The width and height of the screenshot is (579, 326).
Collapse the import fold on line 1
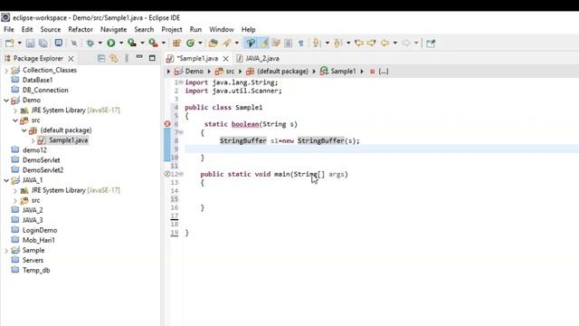181,82
